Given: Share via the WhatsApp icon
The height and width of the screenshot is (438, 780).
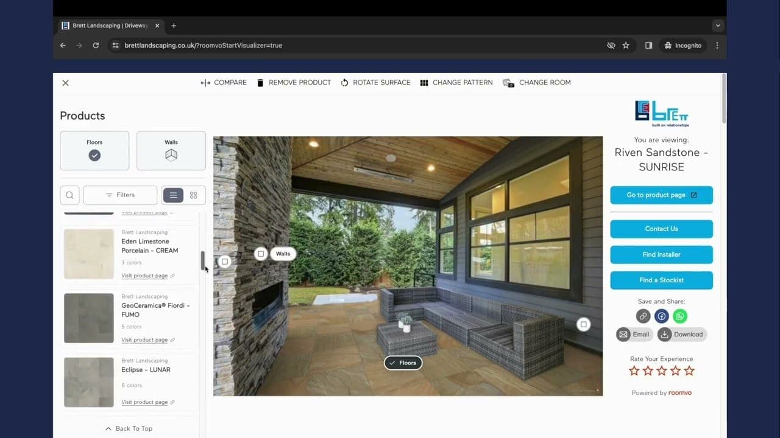Looking at the screenshot, I should tap(679, 316).
